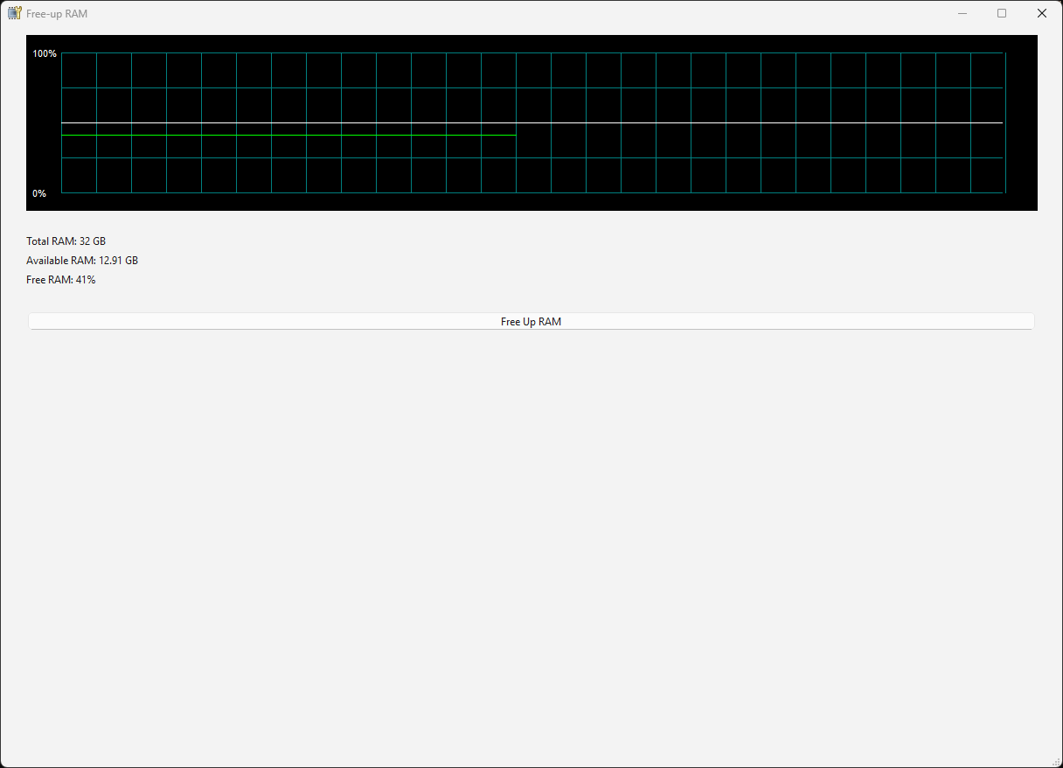Click the right endpoint of the green line
This screenshot has height=768, width=1063.
(515, 136)
